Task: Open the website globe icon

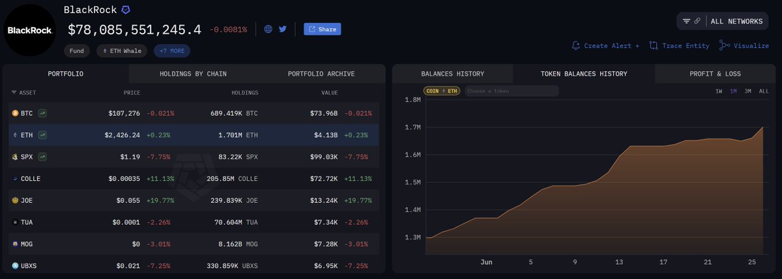Action: (268, 29)
